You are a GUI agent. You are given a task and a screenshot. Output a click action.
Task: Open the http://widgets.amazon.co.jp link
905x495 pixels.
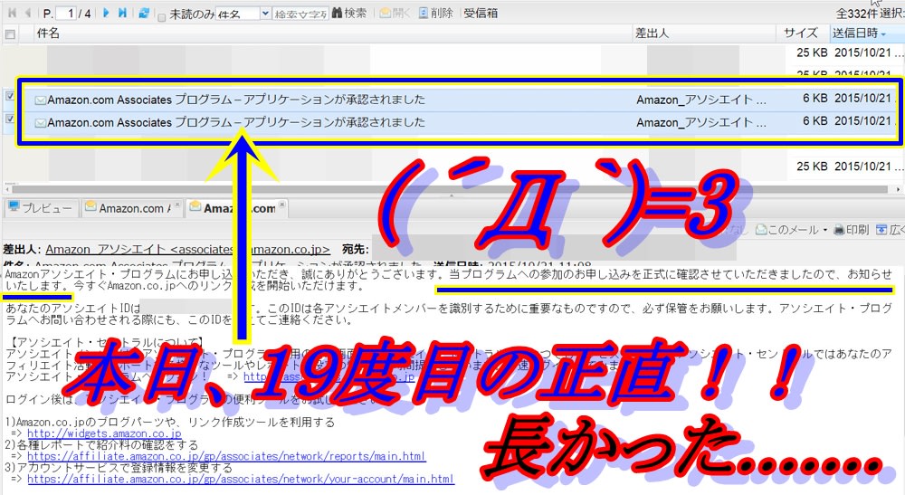(x=104, y=433)
